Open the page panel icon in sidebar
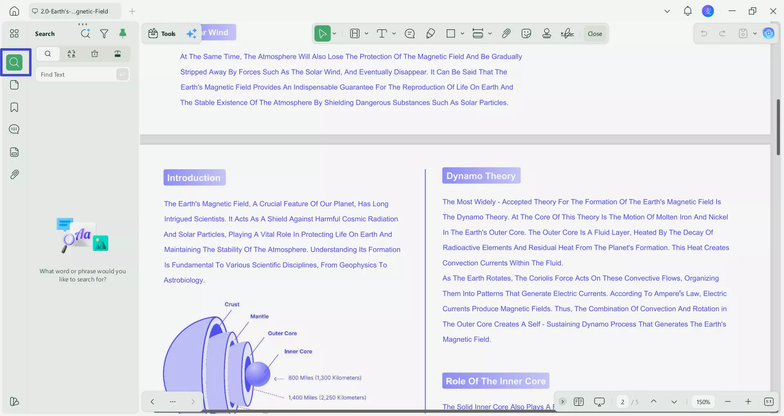Image resolution: width=784 pixels, height=416 pixels. (14, 85)
